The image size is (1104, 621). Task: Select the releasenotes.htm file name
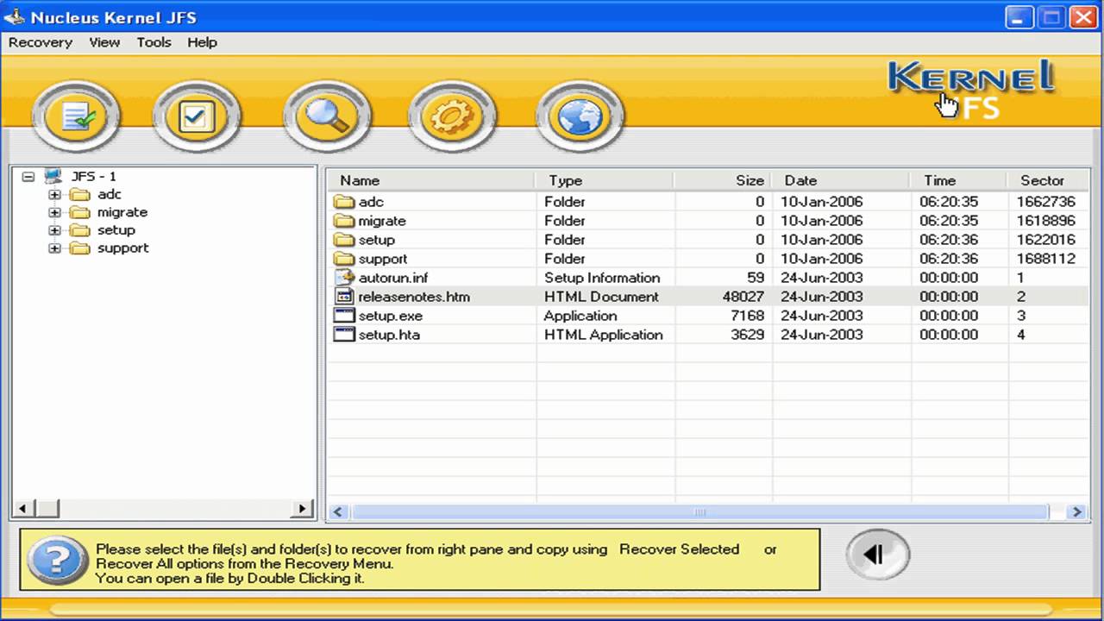(x=414, y=297)
